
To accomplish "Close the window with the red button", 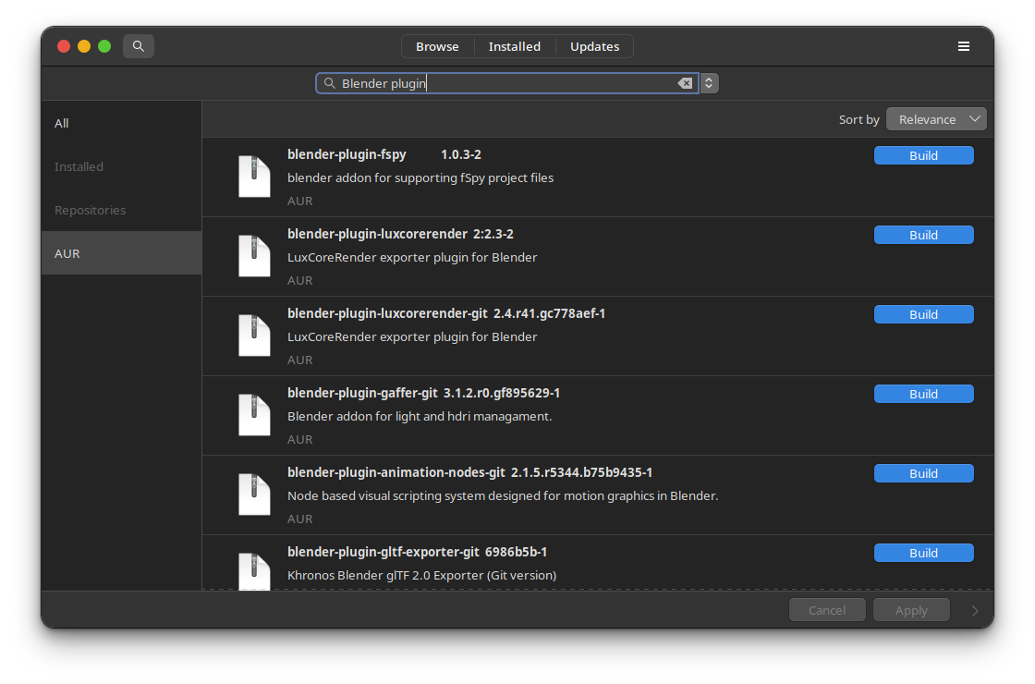I will point(64,46).
